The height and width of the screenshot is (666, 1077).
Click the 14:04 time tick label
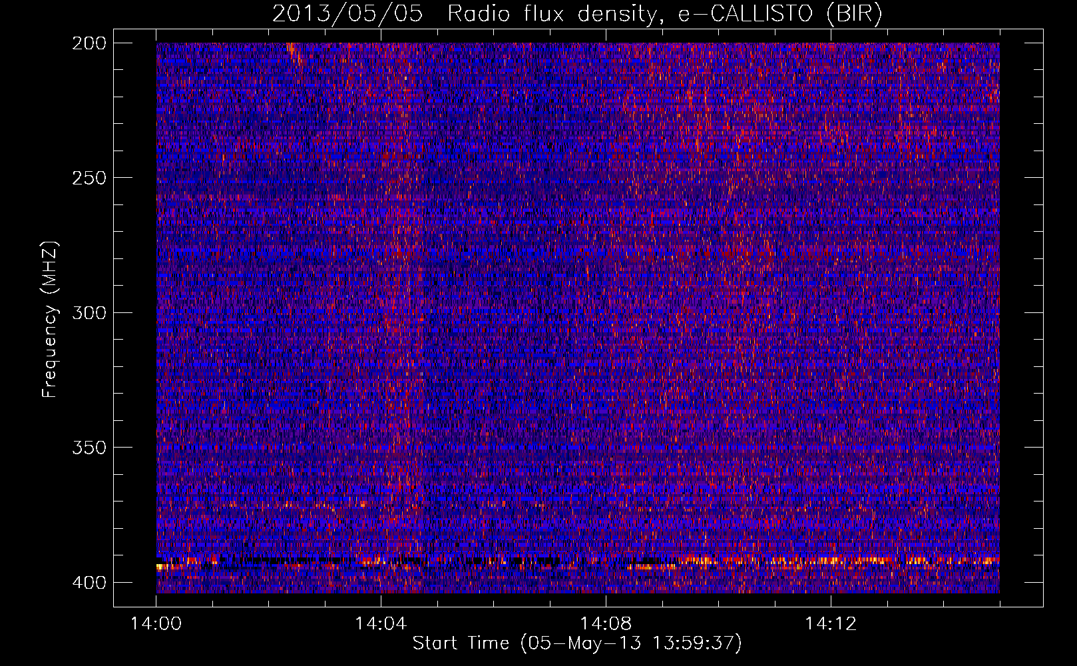(381, 624)
